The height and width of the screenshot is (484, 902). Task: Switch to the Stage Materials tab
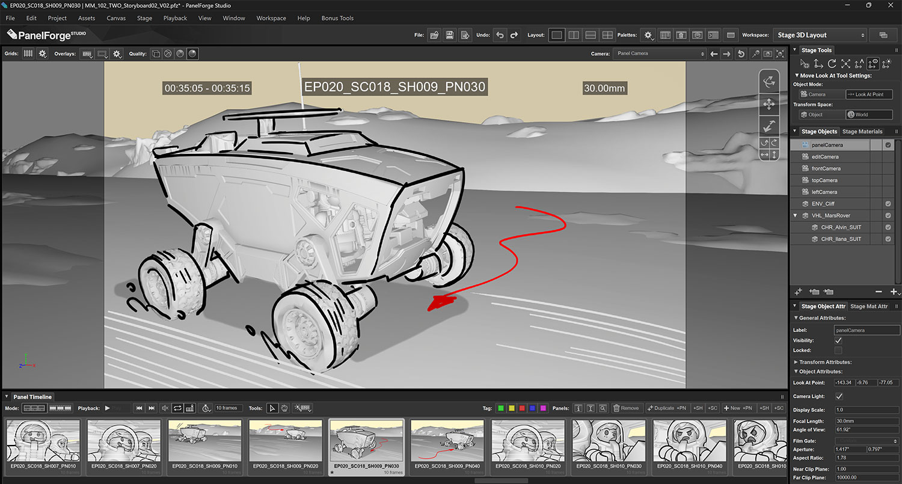(x=862, y=131)
